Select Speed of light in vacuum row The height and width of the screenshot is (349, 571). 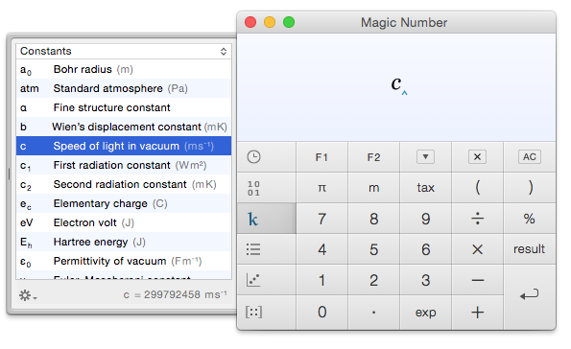click(124, 146)
